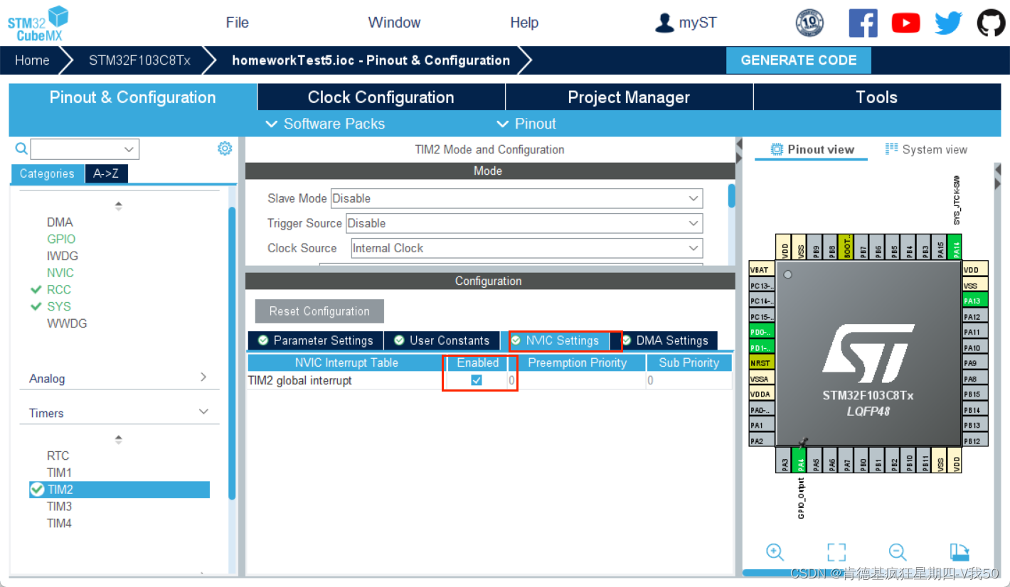This screenshot has width=1010, height=587.
Task: Click the STM32CubeMX logo
Action: point(38,23)
